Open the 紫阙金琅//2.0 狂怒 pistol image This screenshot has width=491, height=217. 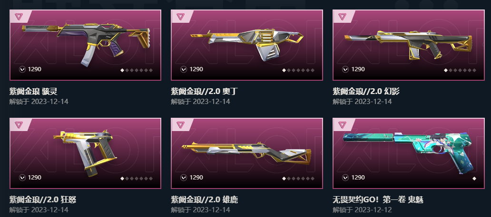[85, 152]
